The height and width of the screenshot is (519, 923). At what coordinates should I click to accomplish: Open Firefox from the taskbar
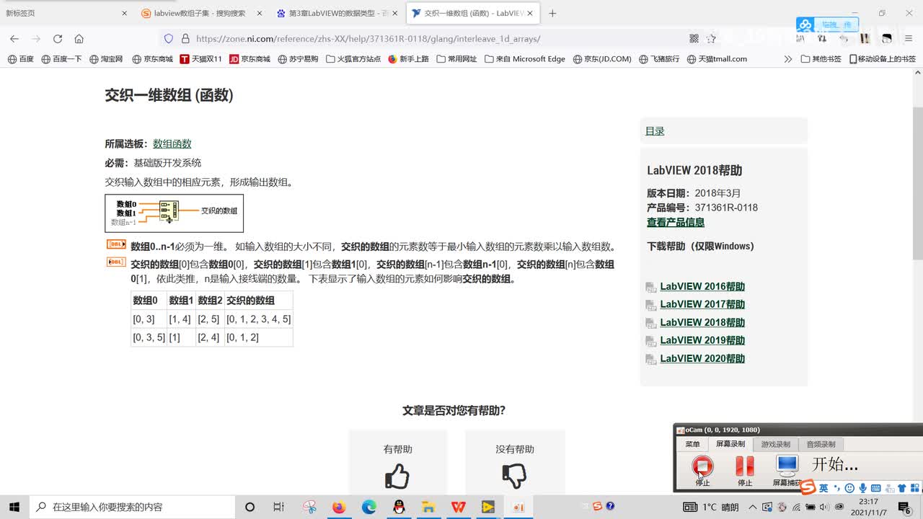coord(339,507)
